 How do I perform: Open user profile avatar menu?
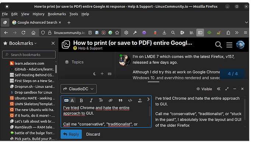pos(240,44)
